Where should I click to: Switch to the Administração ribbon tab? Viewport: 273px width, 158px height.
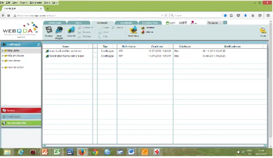55,23
